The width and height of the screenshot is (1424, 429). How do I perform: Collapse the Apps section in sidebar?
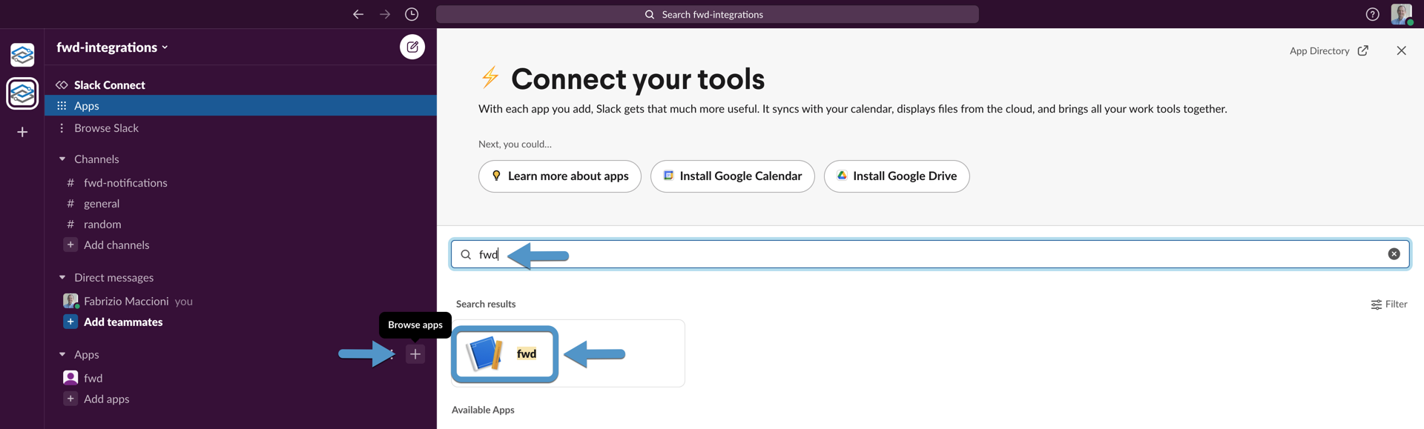pos(62,355)
